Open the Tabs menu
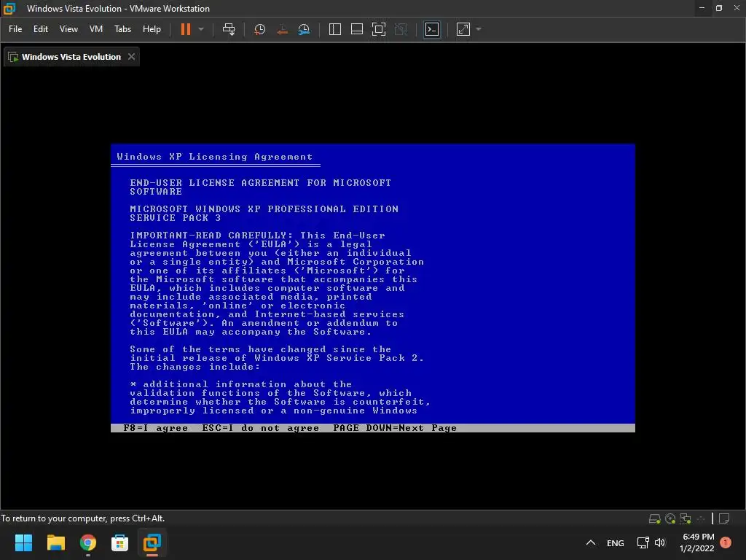 (x=122, y=29)
